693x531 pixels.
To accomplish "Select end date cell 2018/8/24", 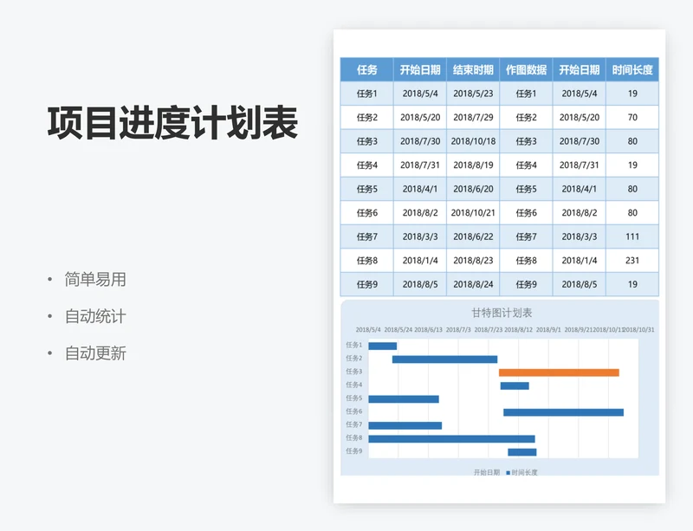I will tap(473, 285).
